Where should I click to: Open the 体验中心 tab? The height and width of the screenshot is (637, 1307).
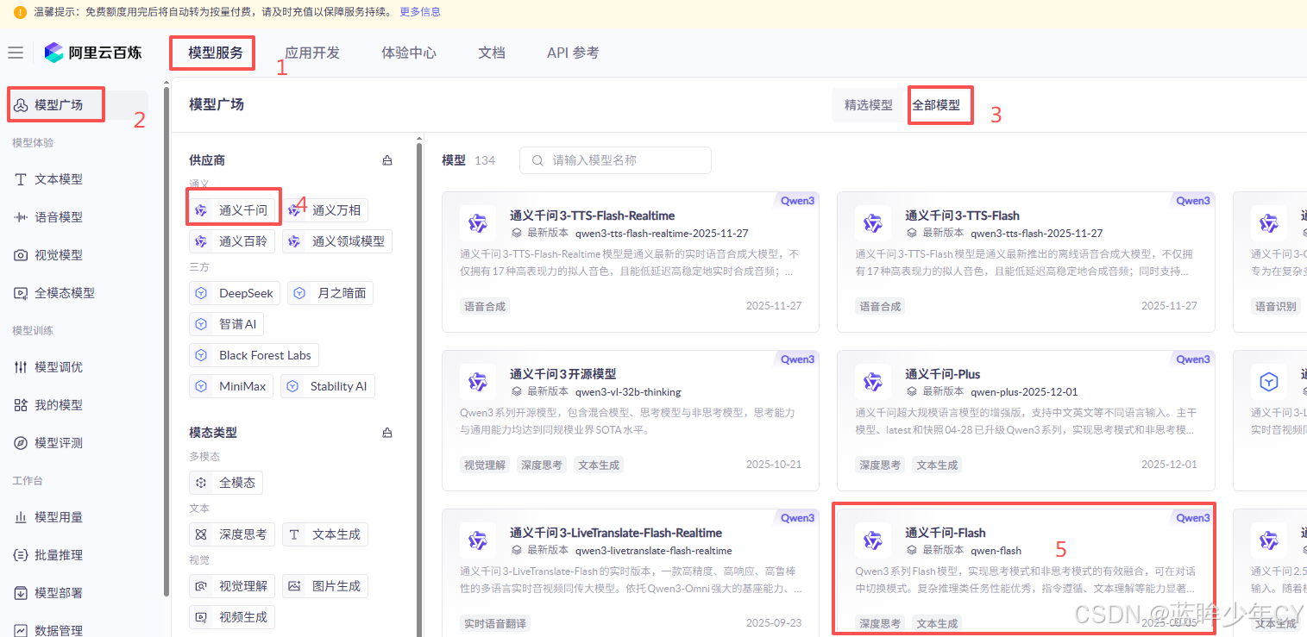pyautogui.click(x=409, y=53)
